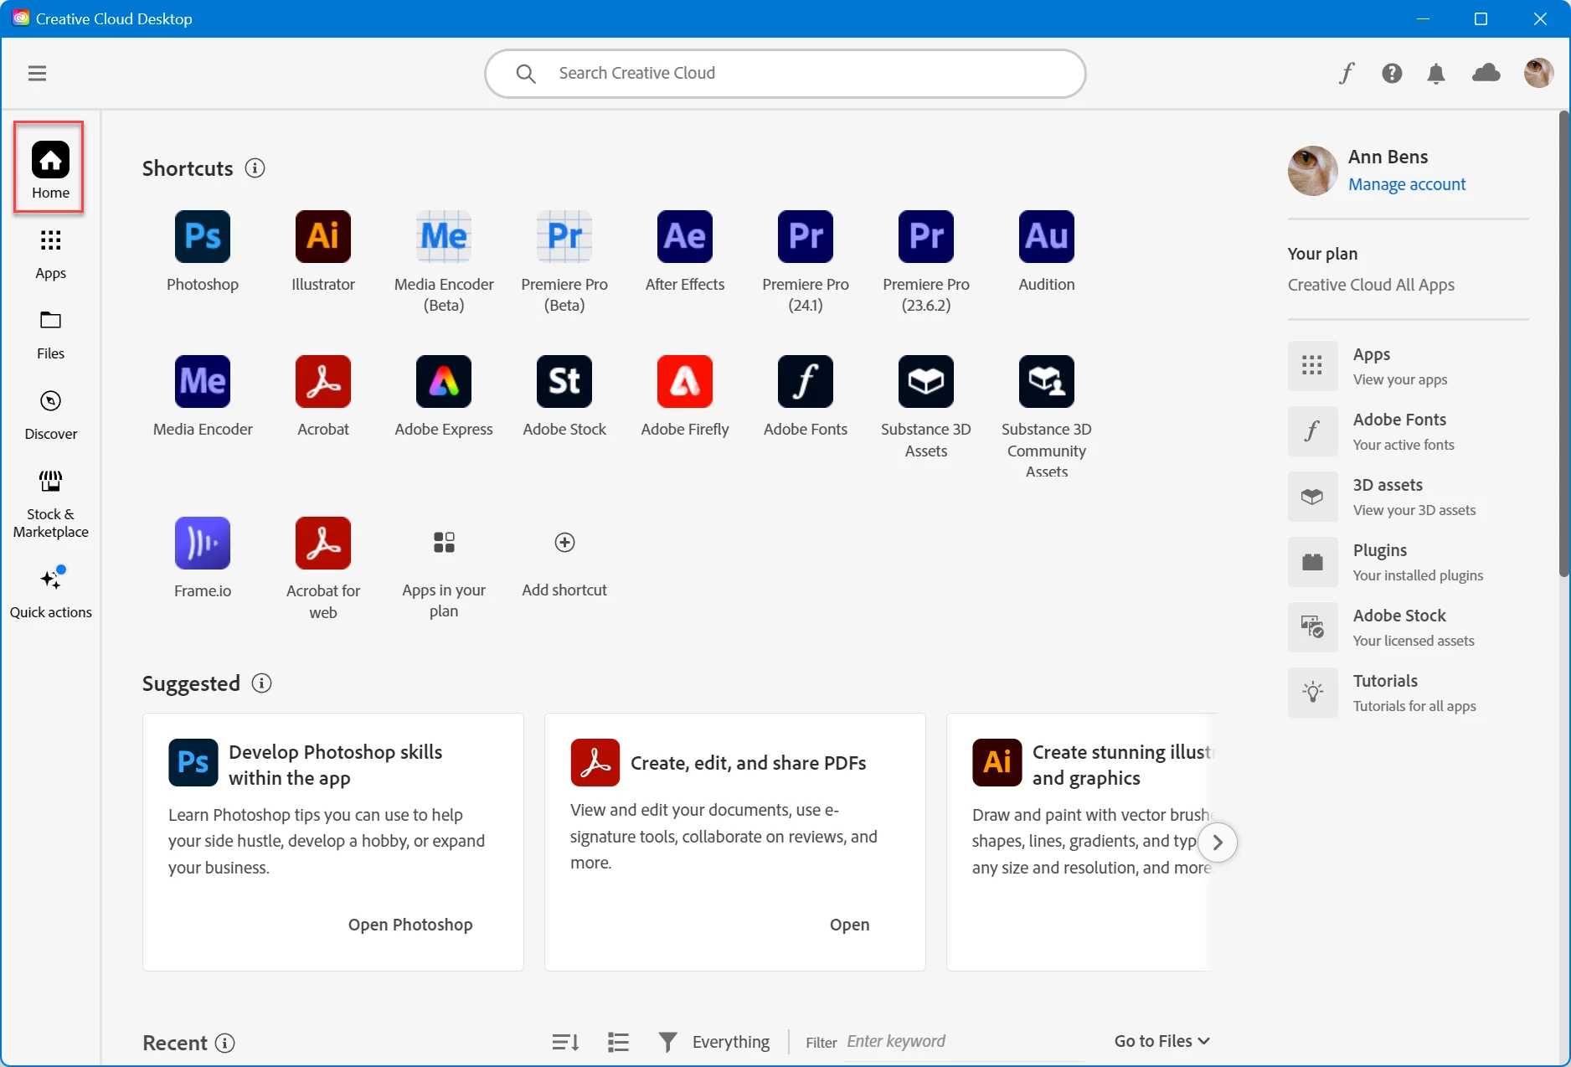
Task: Show Shortcuts info tooltip icon
Action: [255, 168]
